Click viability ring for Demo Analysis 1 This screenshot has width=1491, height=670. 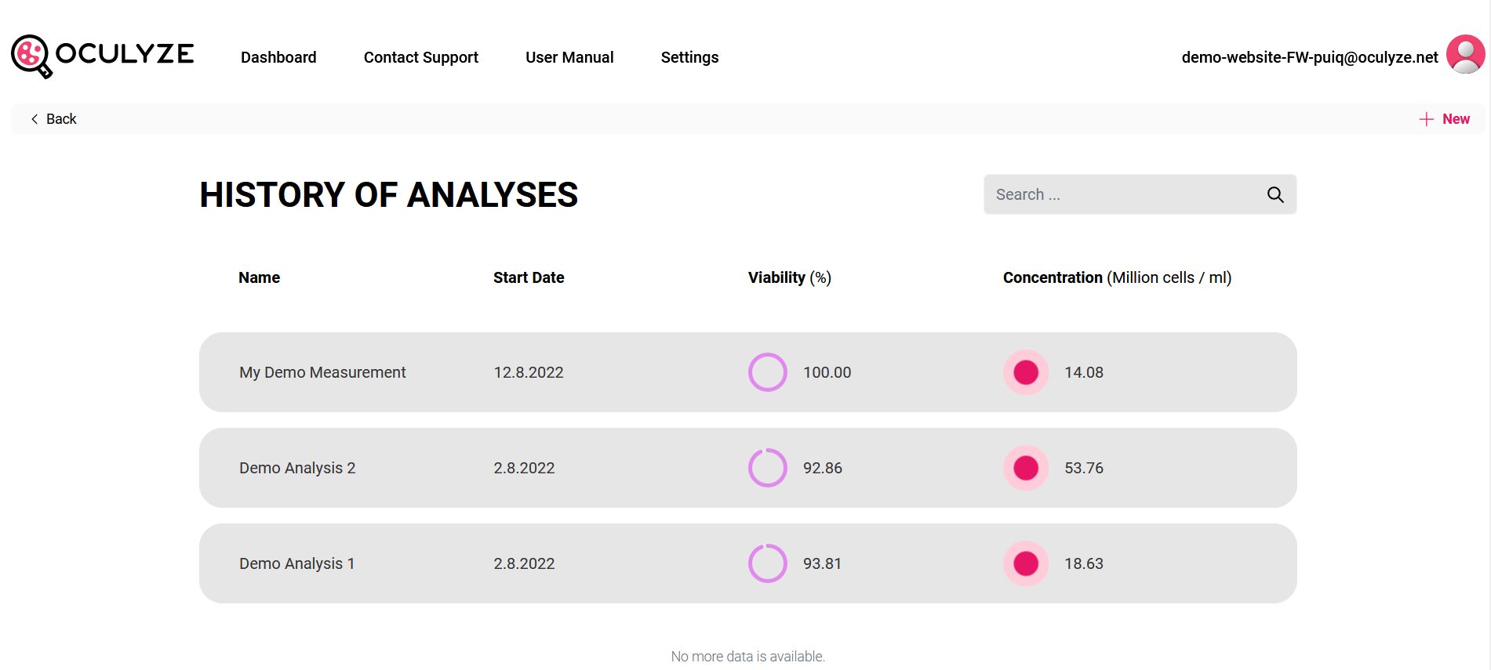pyautogui.click(x=767, y=563)
